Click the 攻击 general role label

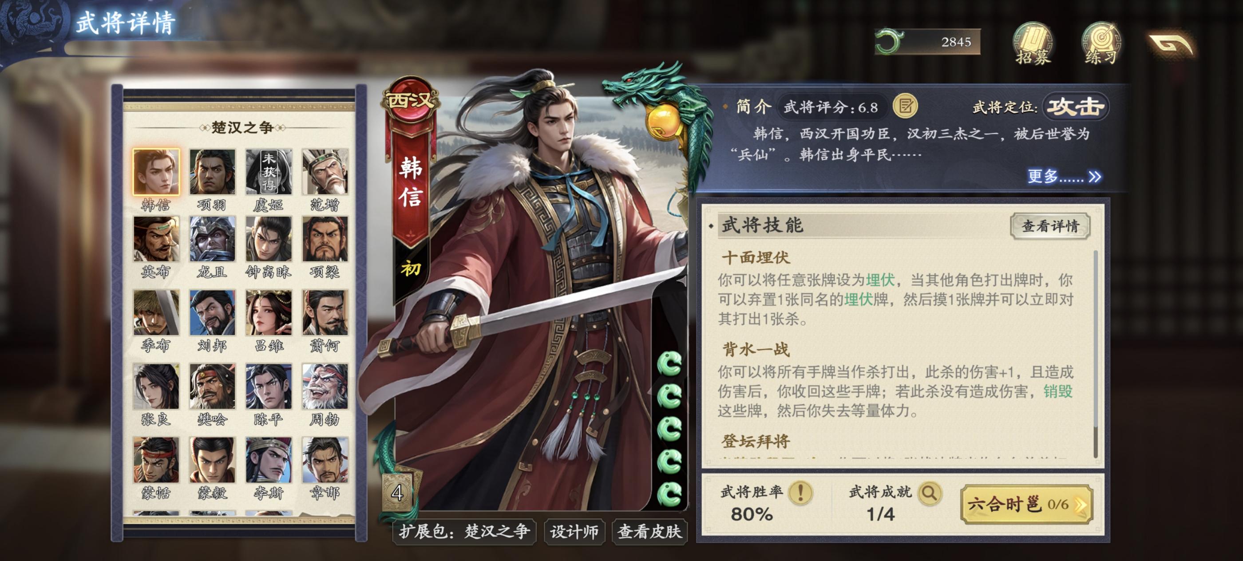(x=1076, y=107)
